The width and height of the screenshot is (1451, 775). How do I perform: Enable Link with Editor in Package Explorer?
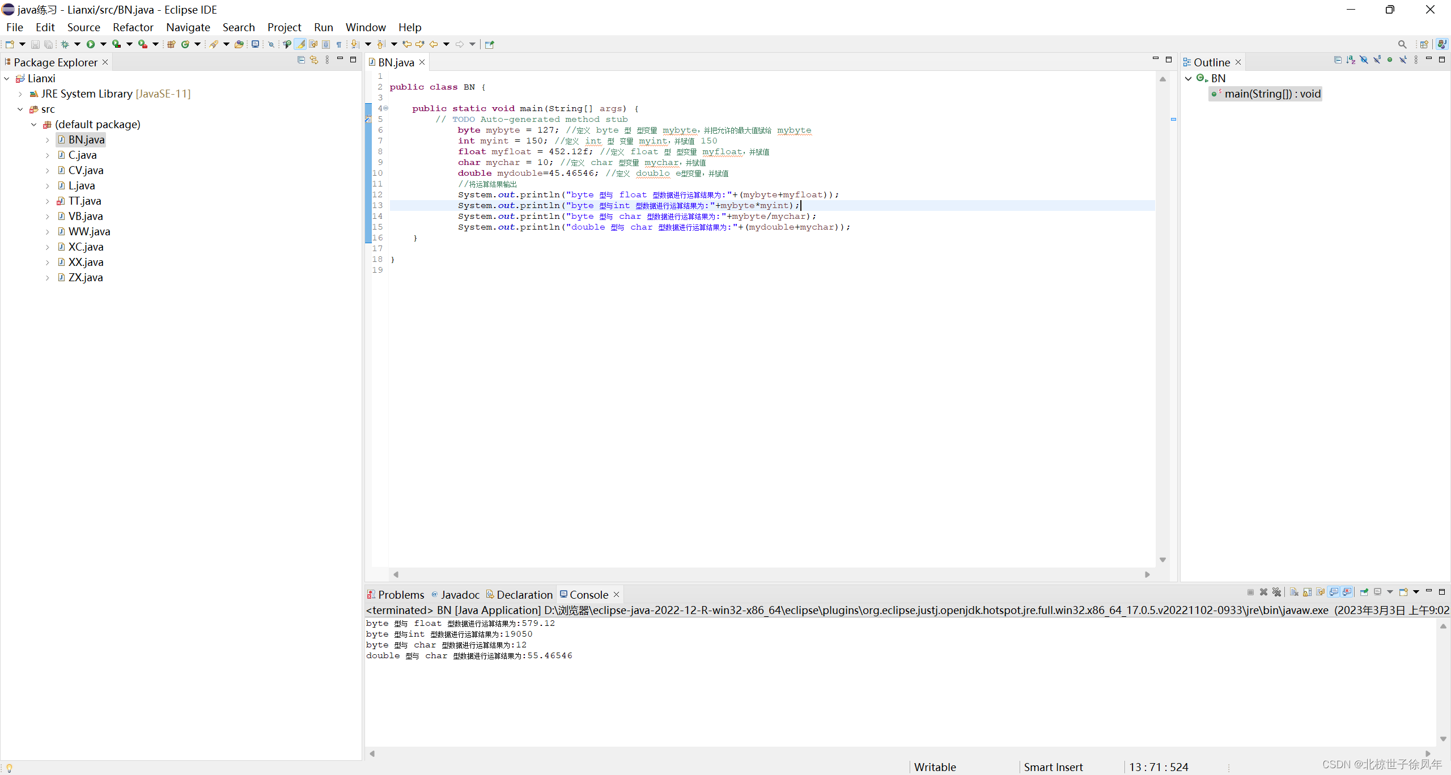point(315,60)
